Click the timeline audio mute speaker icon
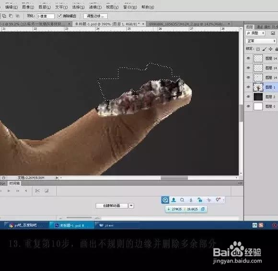This screenshot has height=271, width=278. point(26,191)
